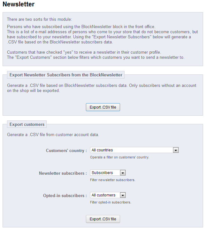This screenshot has width=205, height=230.
Task: Click the Newsletter page heading
Action: pyautogui.click(x=19, y=4)
